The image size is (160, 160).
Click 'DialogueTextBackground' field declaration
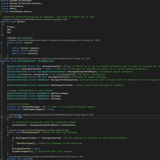click(x=64, y=80)
